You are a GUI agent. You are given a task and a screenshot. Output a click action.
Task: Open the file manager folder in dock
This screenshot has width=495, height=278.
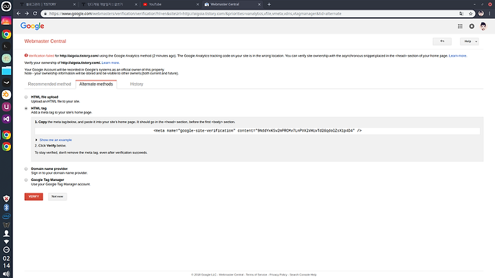click(6, 71)
